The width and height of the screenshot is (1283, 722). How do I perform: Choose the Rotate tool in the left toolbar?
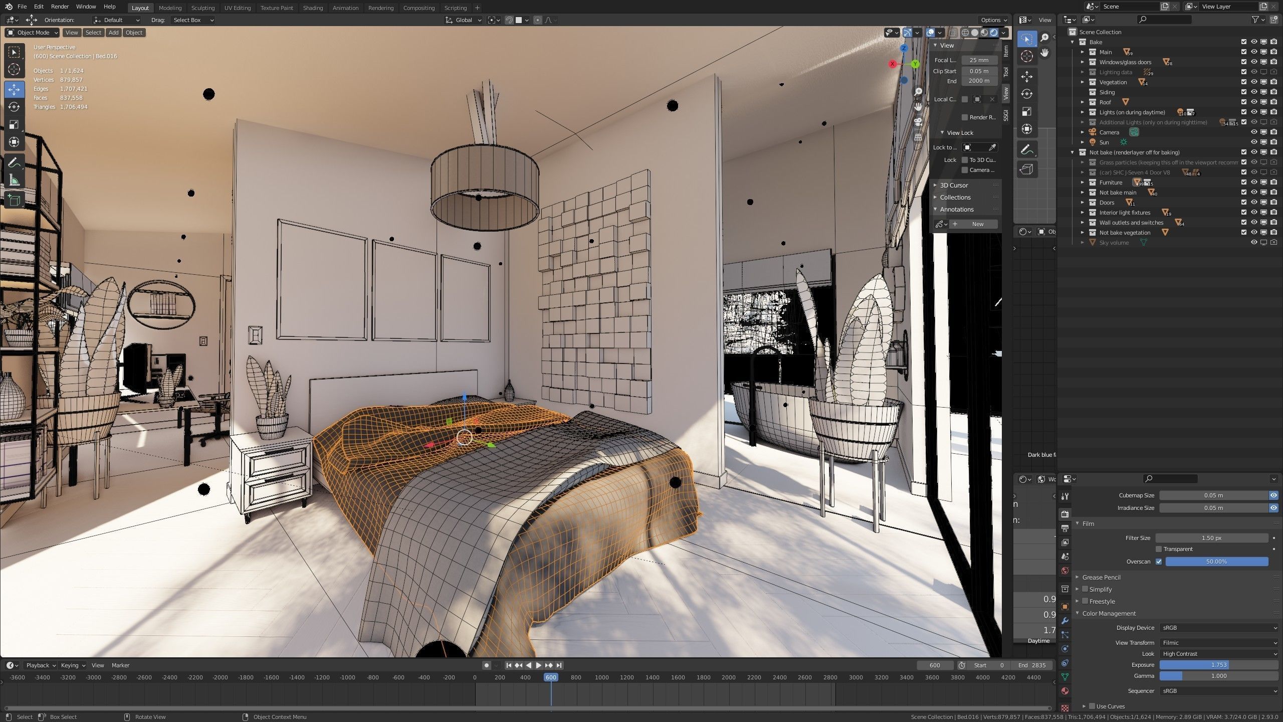tap(14, 107)
